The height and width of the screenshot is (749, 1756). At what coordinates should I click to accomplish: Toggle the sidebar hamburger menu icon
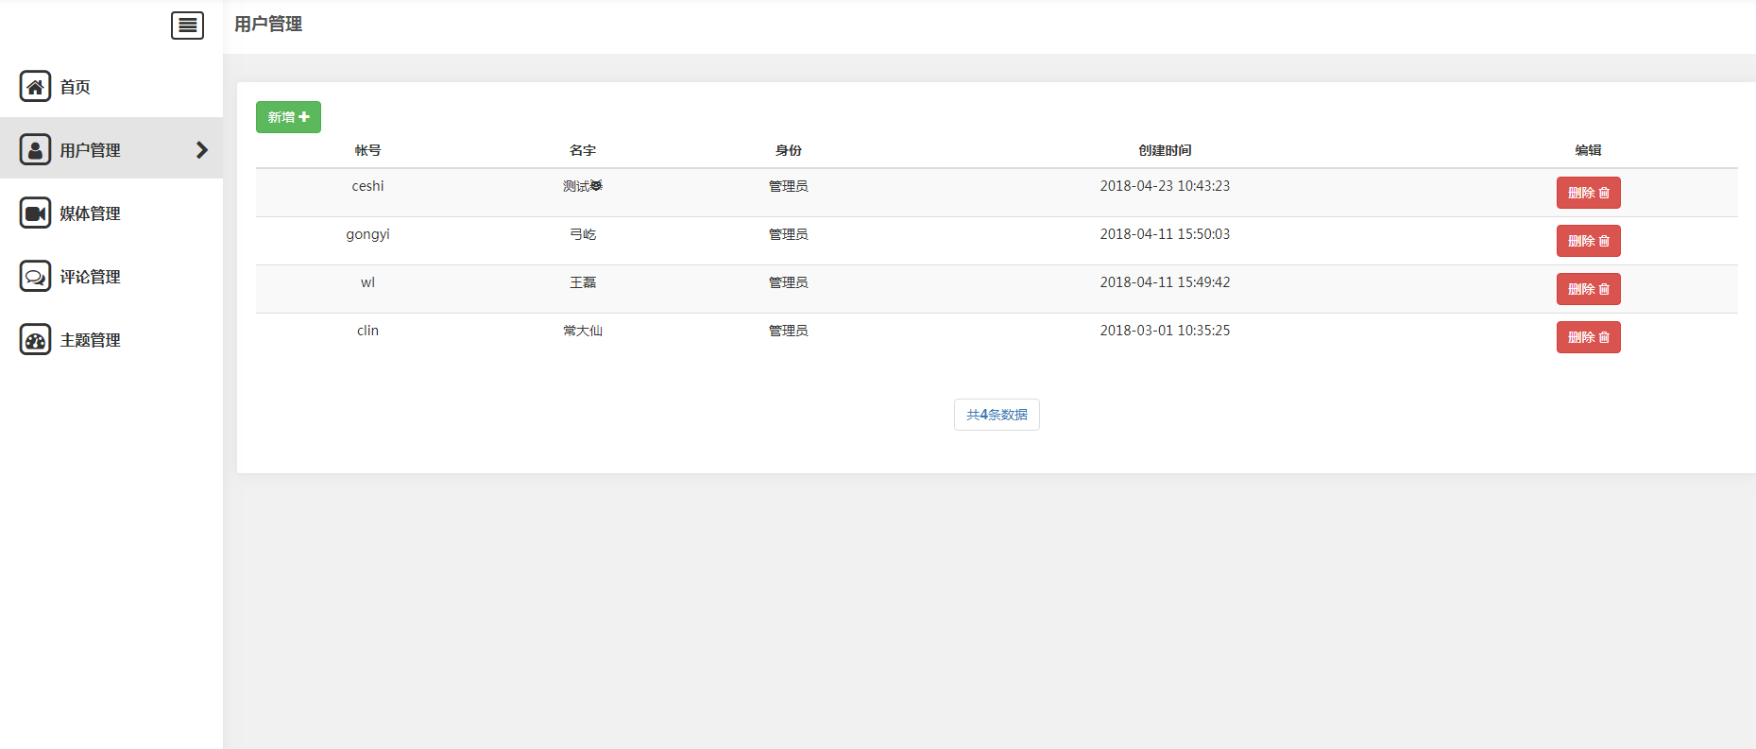187,26
